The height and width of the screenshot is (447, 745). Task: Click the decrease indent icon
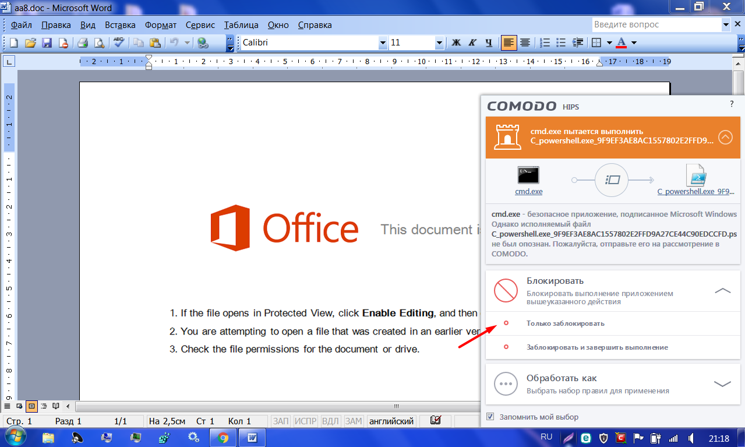pos(578,43)
